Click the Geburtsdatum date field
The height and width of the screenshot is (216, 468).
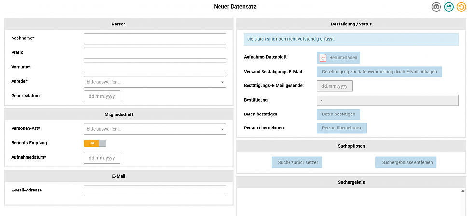click(x=102, y=96)
